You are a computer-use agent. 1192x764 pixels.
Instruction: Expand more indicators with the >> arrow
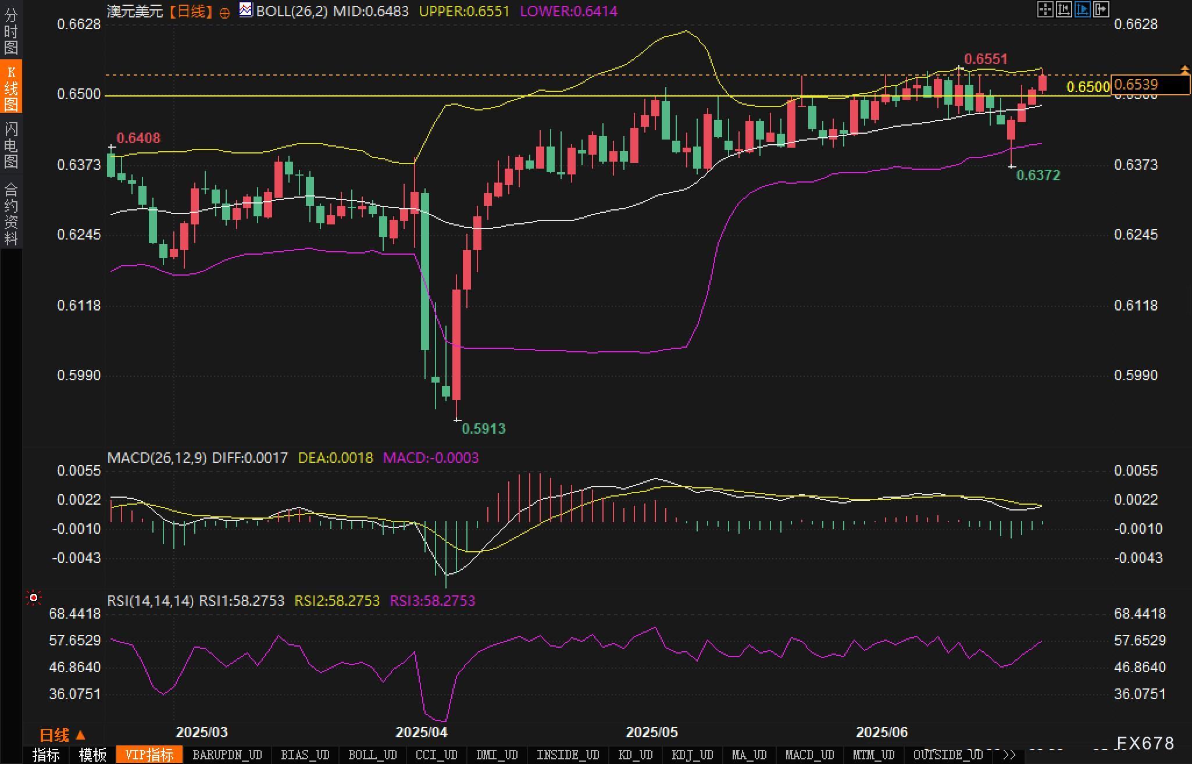[1009, 755]
